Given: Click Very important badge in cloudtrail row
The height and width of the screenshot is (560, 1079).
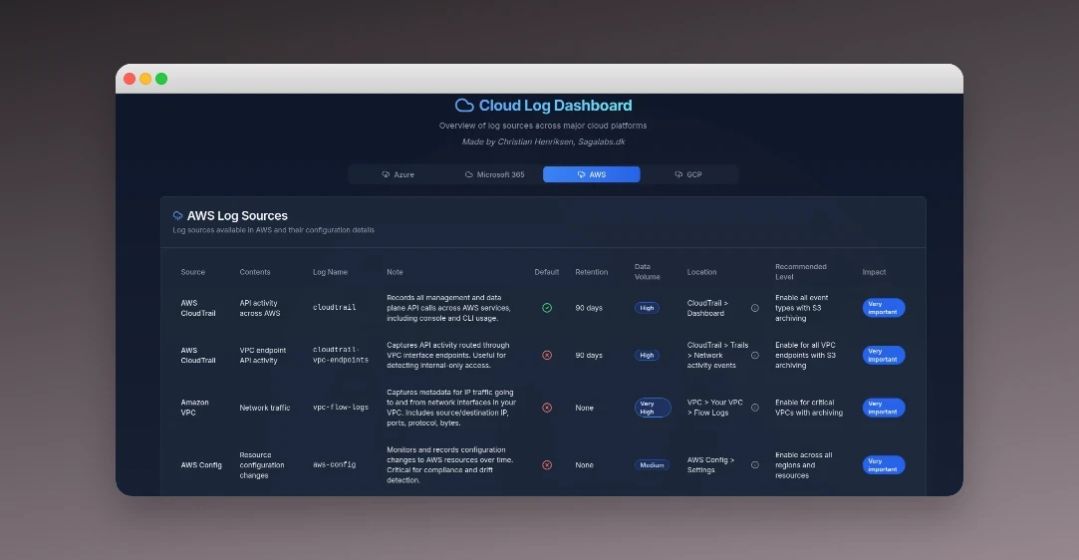Looking at the screenshot, I should 884,308.
